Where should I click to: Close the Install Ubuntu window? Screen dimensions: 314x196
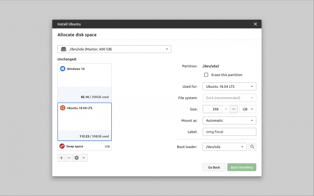pos(255,24)
